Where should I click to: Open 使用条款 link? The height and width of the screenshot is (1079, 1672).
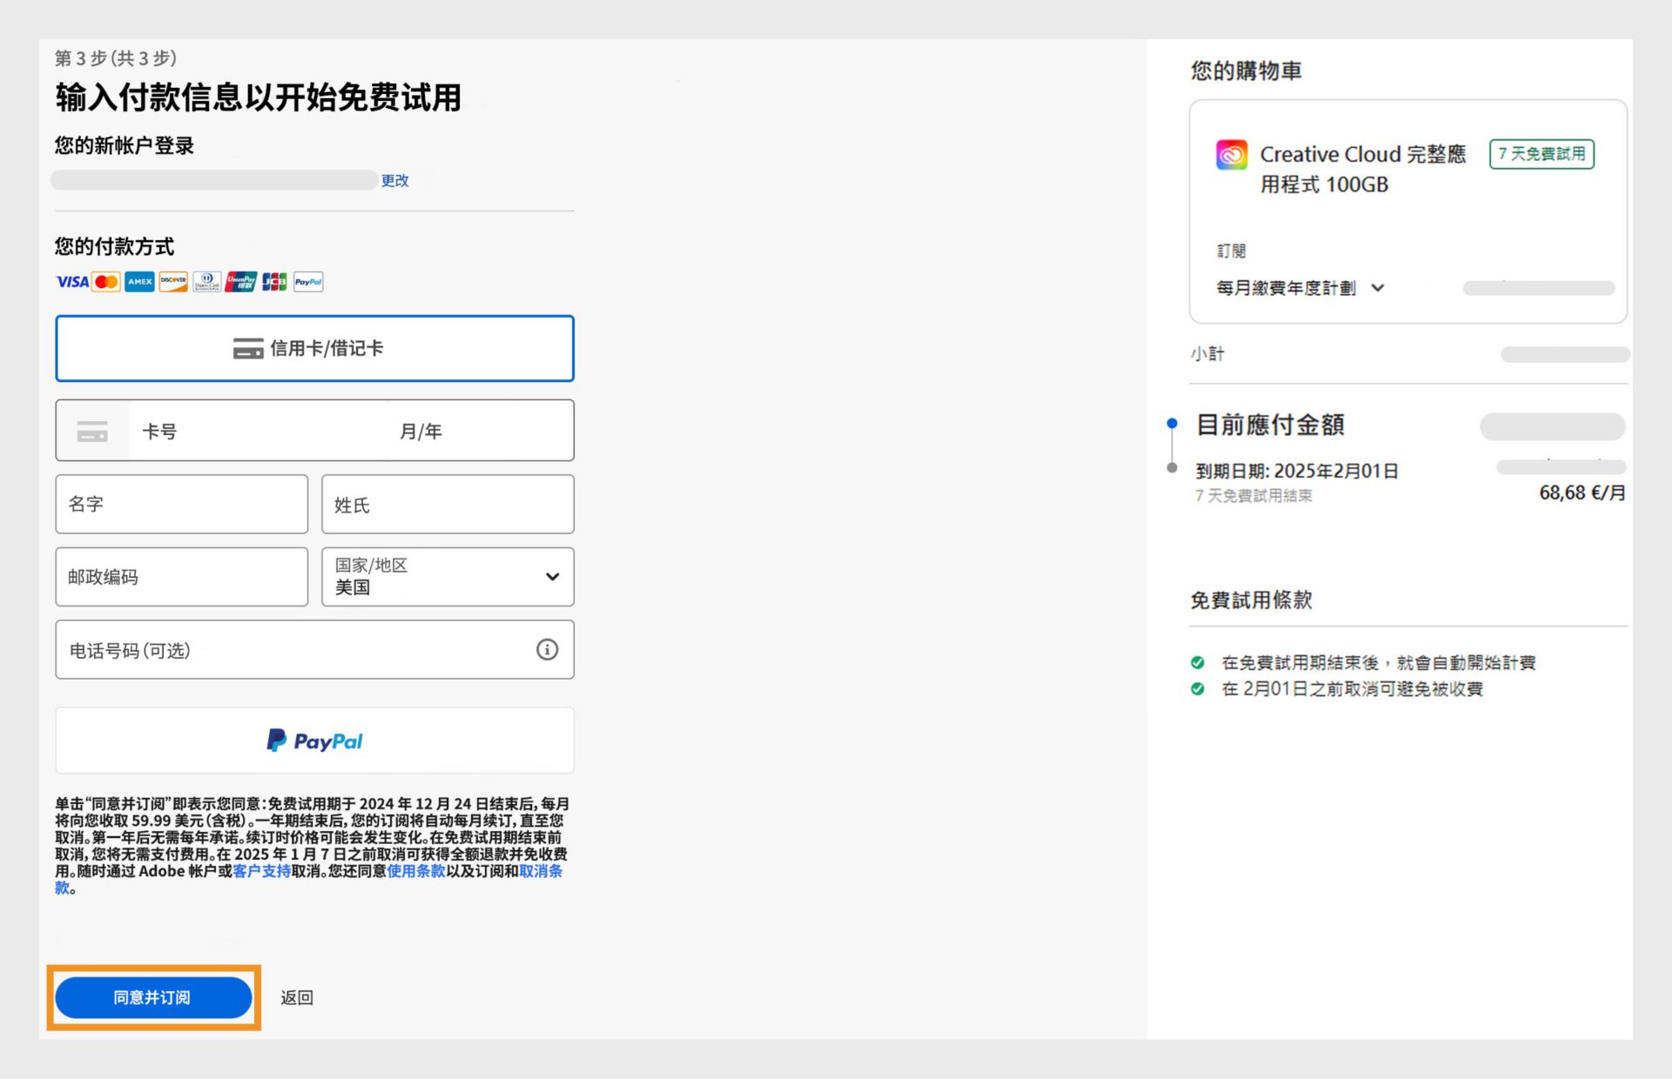pos(416,871)
